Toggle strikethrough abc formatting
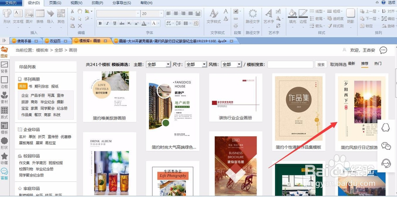The height and width of the screenshot is (197, 397). (122, 23)
